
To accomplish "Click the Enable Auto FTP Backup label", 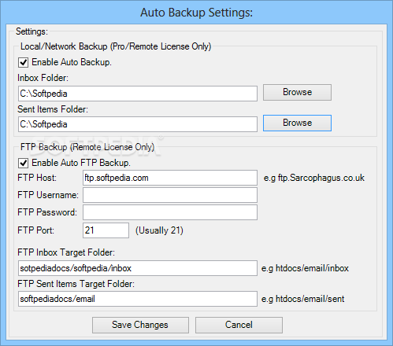I will click(x=81, y=163).
